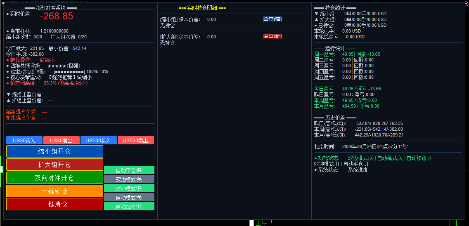The width and height of the screenshot is (469, 226).
Task: Click the 北京时间 clock line
Action: click(x=361, y=146)
